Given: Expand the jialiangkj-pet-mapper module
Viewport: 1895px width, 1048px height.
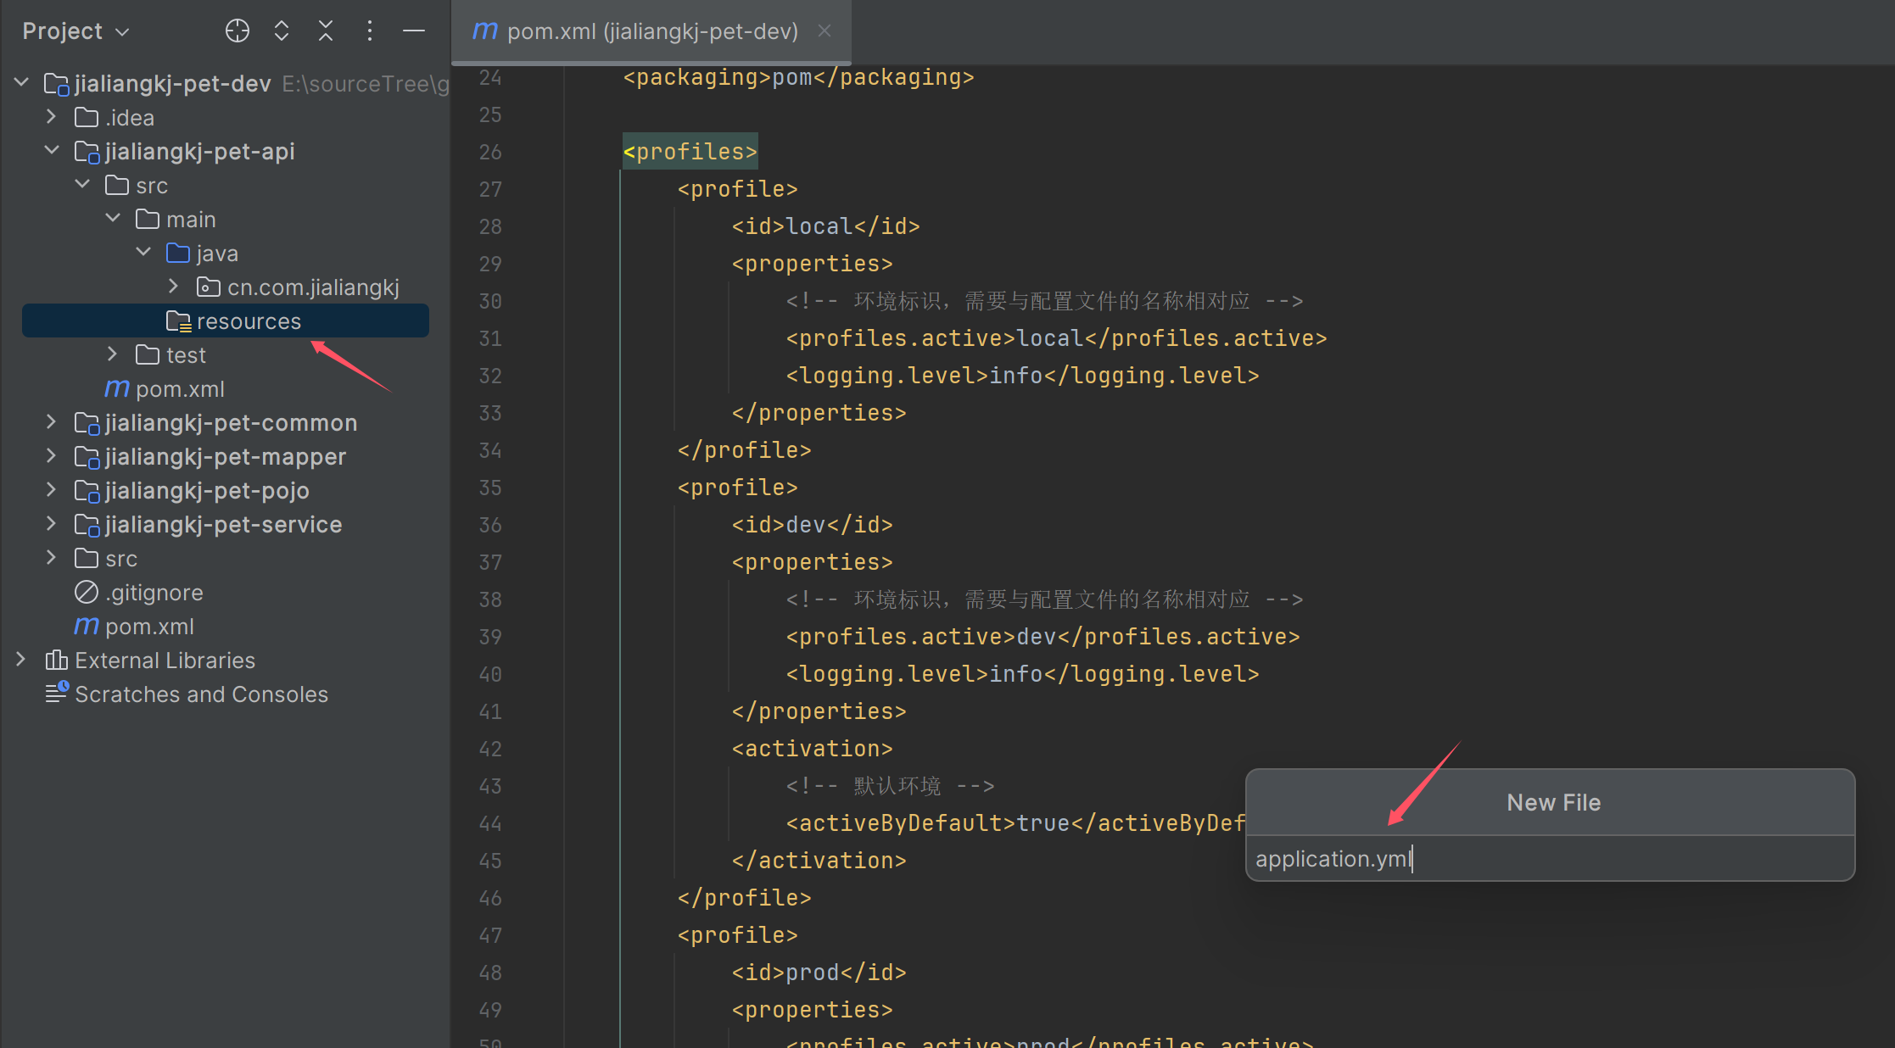Looking at the screenshot, I should click(x=52, y=456).
